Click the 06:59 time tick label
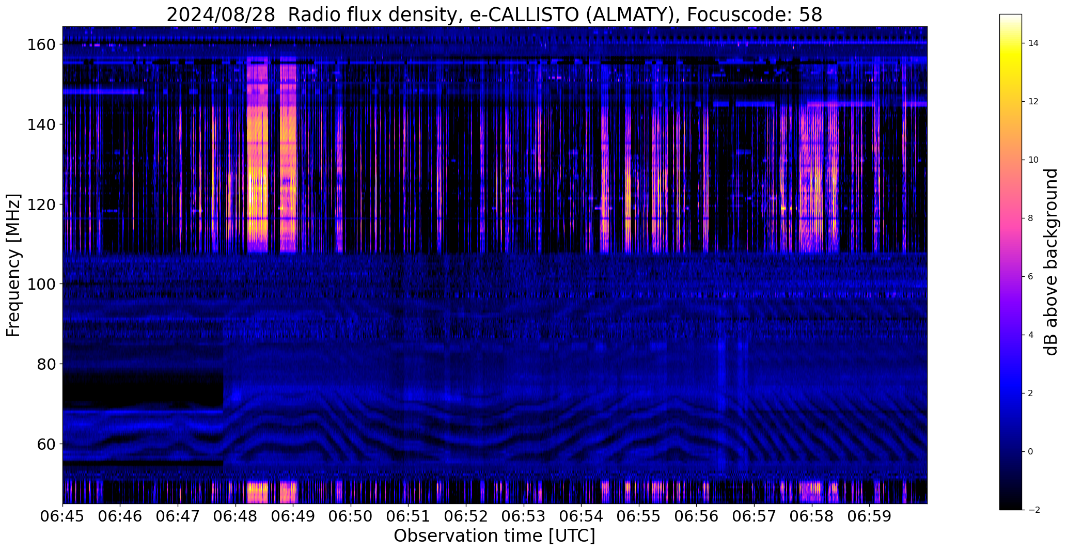The width and height of the screenshot is (1067, 551). click(x=869, y=516)
